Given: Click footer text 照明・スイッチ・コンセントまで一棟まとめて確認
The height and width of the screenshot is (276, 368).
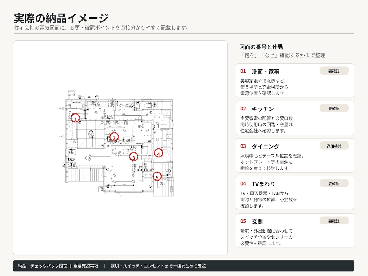Looking at the screenshot, I should click(x=158, y=266).
